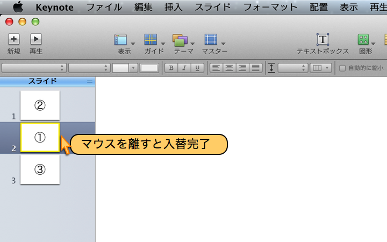387x242 pixels.
Task: Click the 図形 shapes toolbar icon
Action: click(x=363, y=39)
